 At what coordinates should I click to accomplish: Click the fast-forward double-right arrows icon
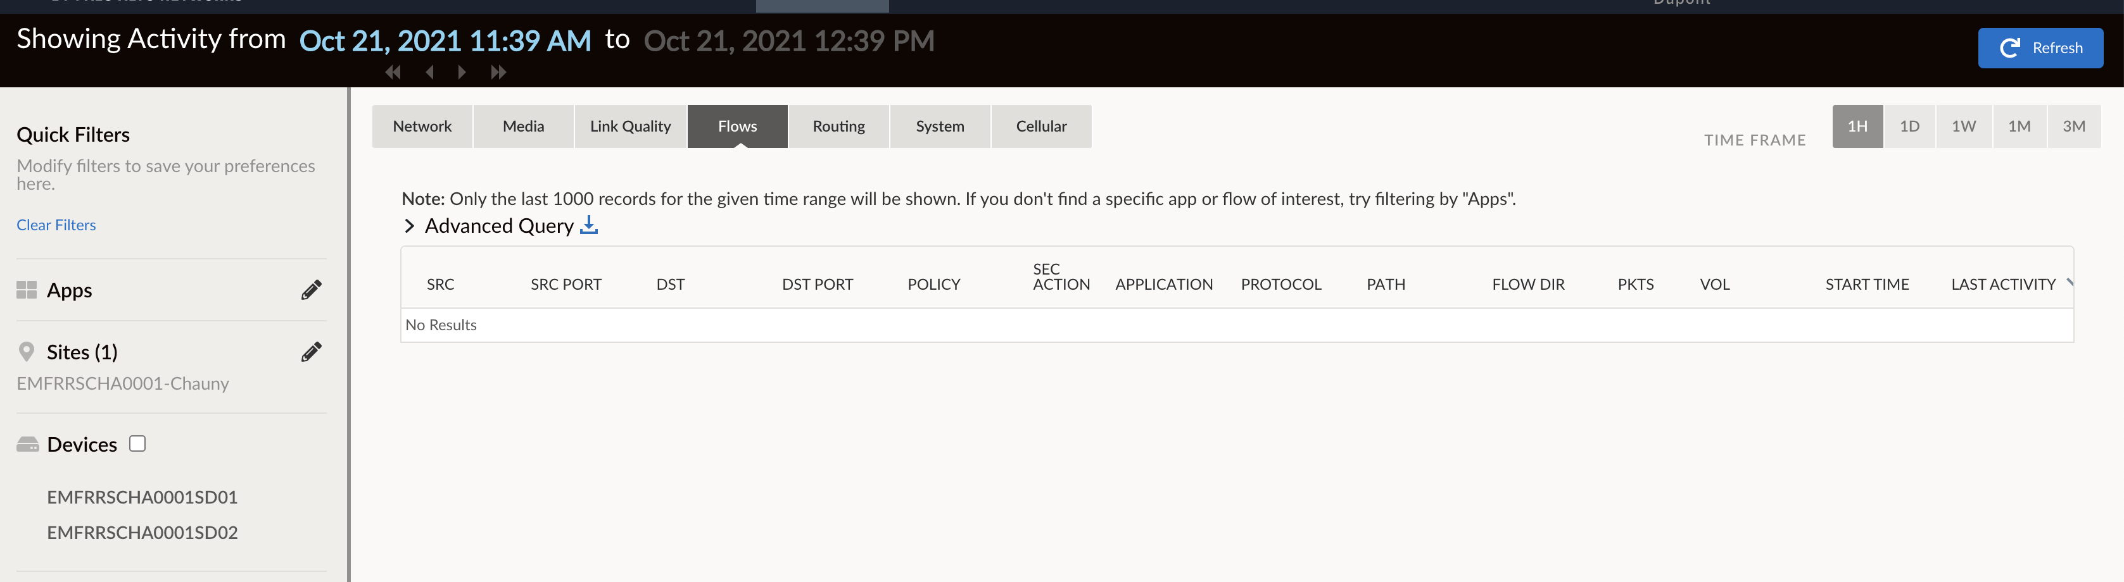click(x=498, y=73)
